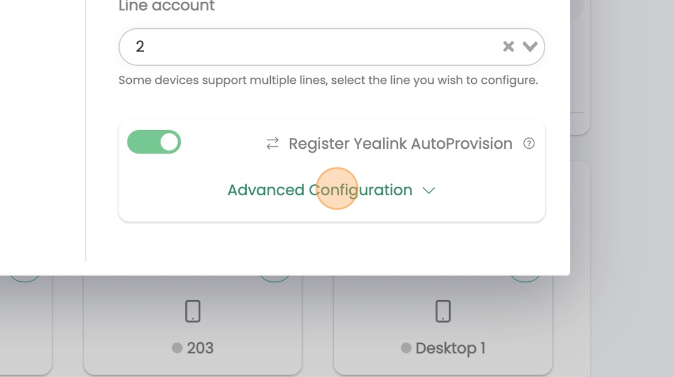This screenshot has width=674, height=377.
Task: Click the Line account field showing 2
Action: coord(301,46)
